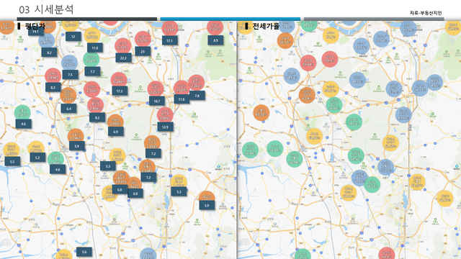Select the 10.7 value box
This screenshot has height=259, width=461.
(x=157, y=101)
